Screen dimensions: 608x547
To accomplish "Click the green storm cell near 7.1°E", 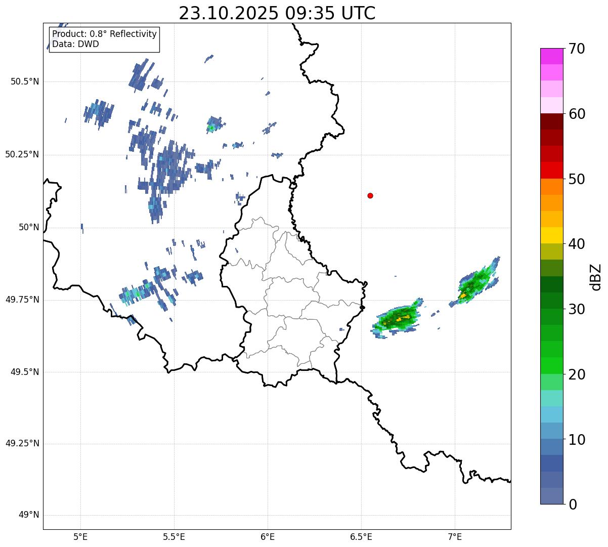I will click(474, 283).
